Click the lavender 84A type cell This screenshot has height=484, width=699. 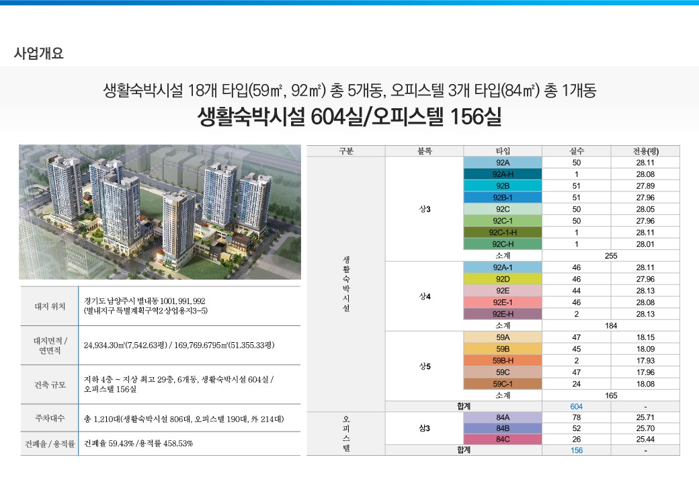tap(503, 417)
